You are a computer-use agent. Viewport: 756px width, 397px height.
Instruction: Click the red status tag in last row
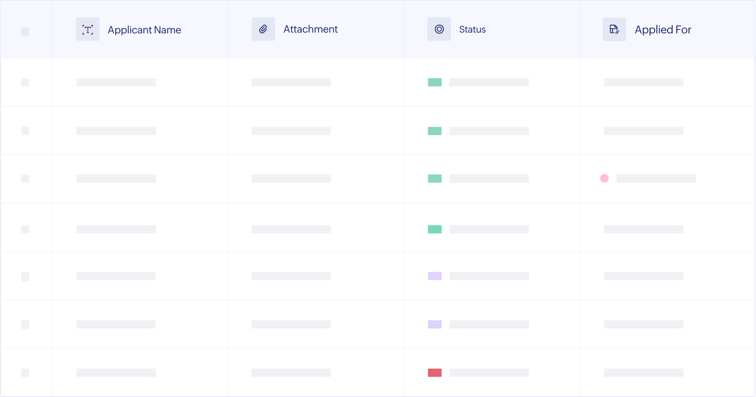(434, 373)
